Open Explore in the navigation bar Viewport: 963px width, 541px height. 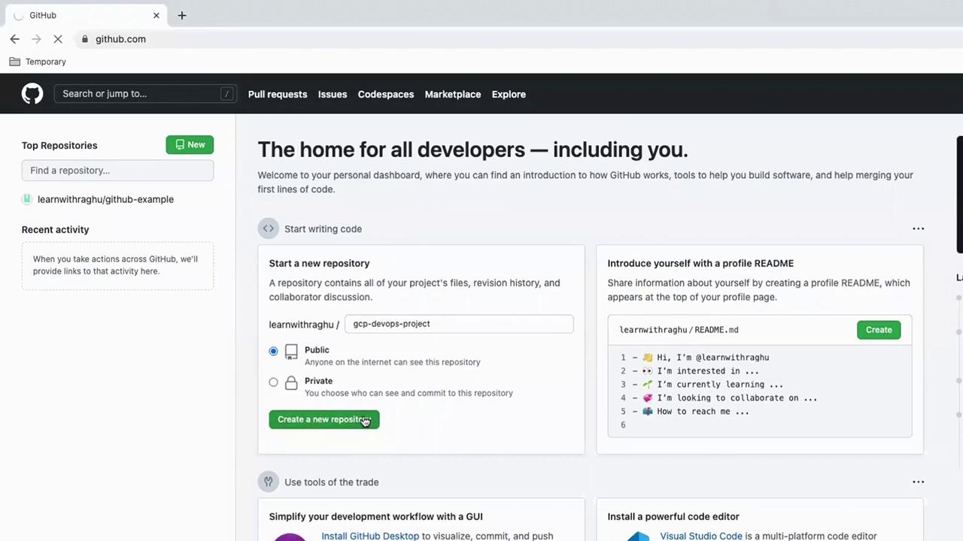[x=509, y=94]
